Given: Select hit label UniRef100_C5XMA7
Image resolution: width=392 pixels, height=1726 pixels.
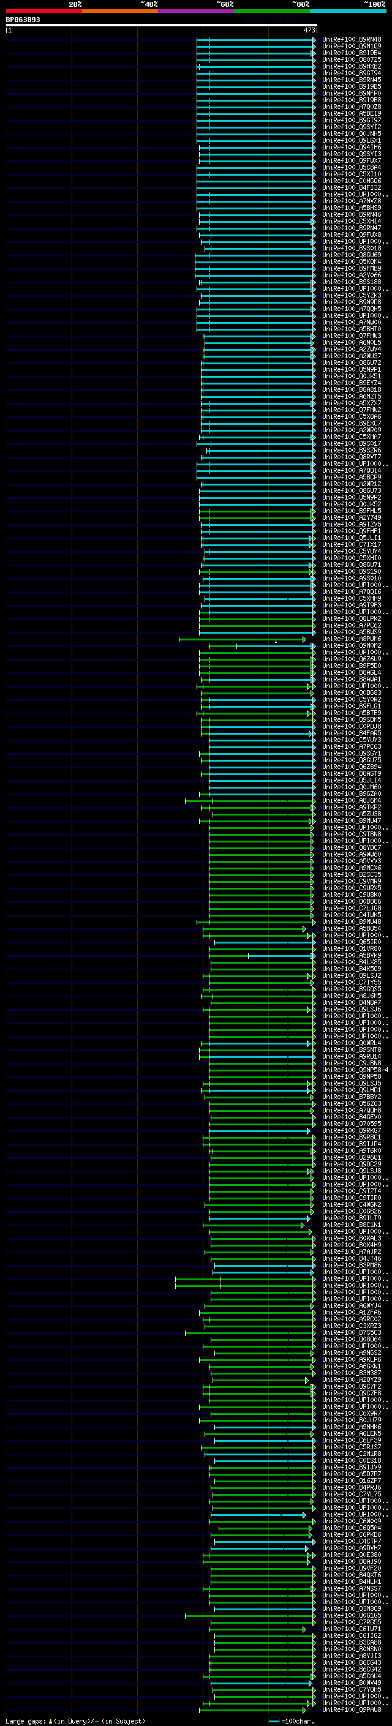Looking at the screenshot, I should coord(352,437).
